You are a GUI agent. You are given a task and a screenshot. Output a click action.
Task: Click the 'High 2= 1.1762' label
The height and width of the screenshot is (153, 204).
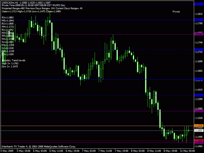click(x=10, y=63)
